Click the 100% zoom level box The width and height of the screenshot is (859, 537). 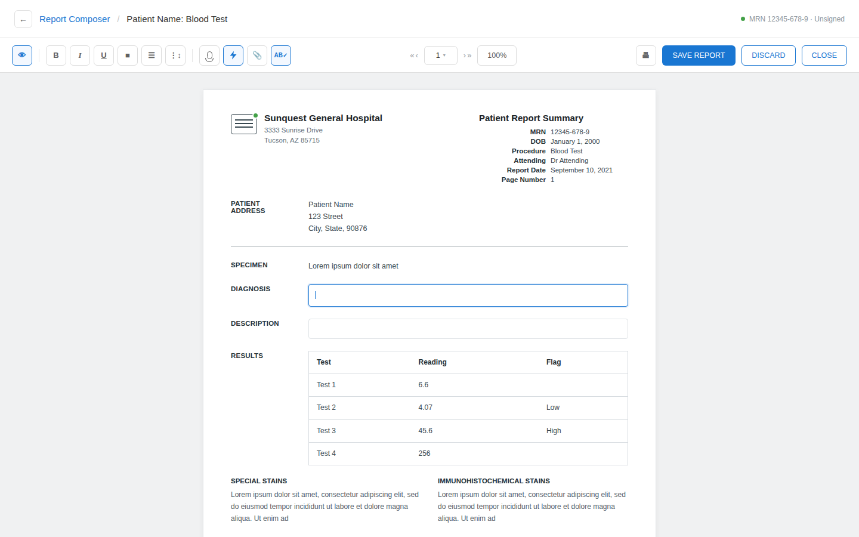coord(497,55)
